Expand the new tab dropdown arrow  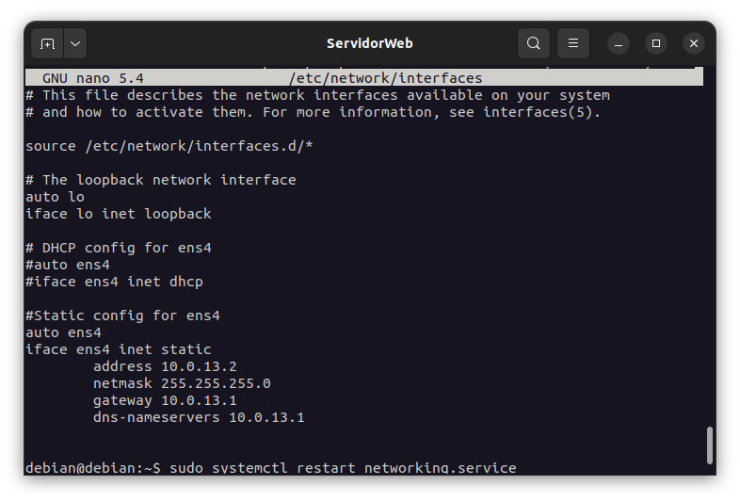(75, 43)
